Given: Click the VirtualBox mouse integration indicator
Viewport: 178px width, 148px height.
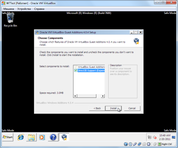Looking at the screenshot, I should 155,144.
